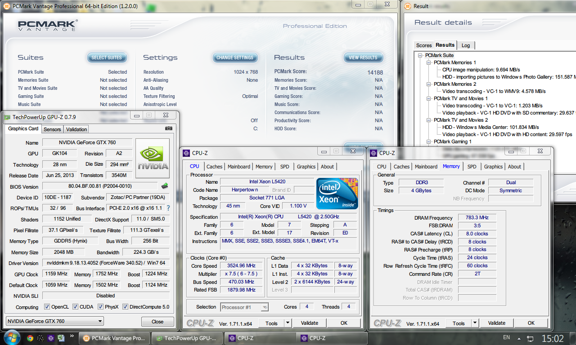
Task: Click OK in CPU-Z Memory window
Action: 531,323
